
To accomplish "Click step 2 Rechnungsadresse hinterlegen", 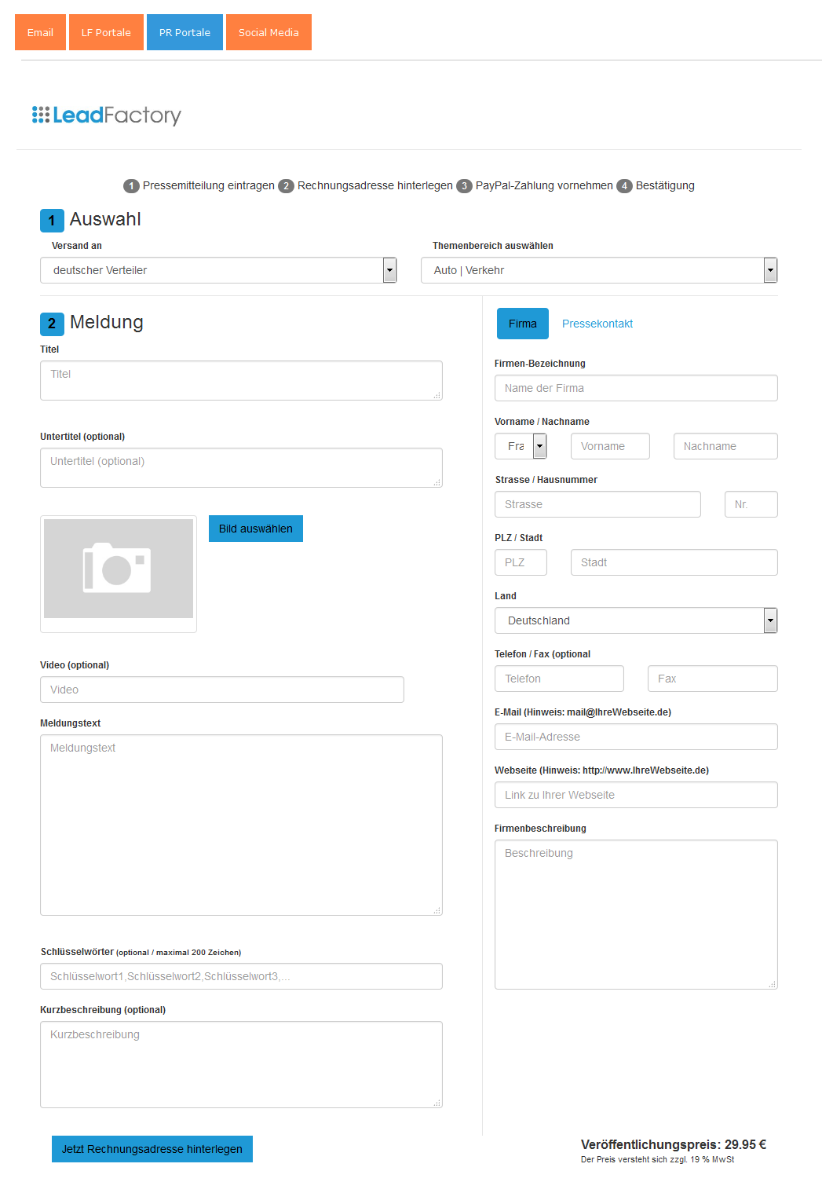I will [x=366, y=185].
